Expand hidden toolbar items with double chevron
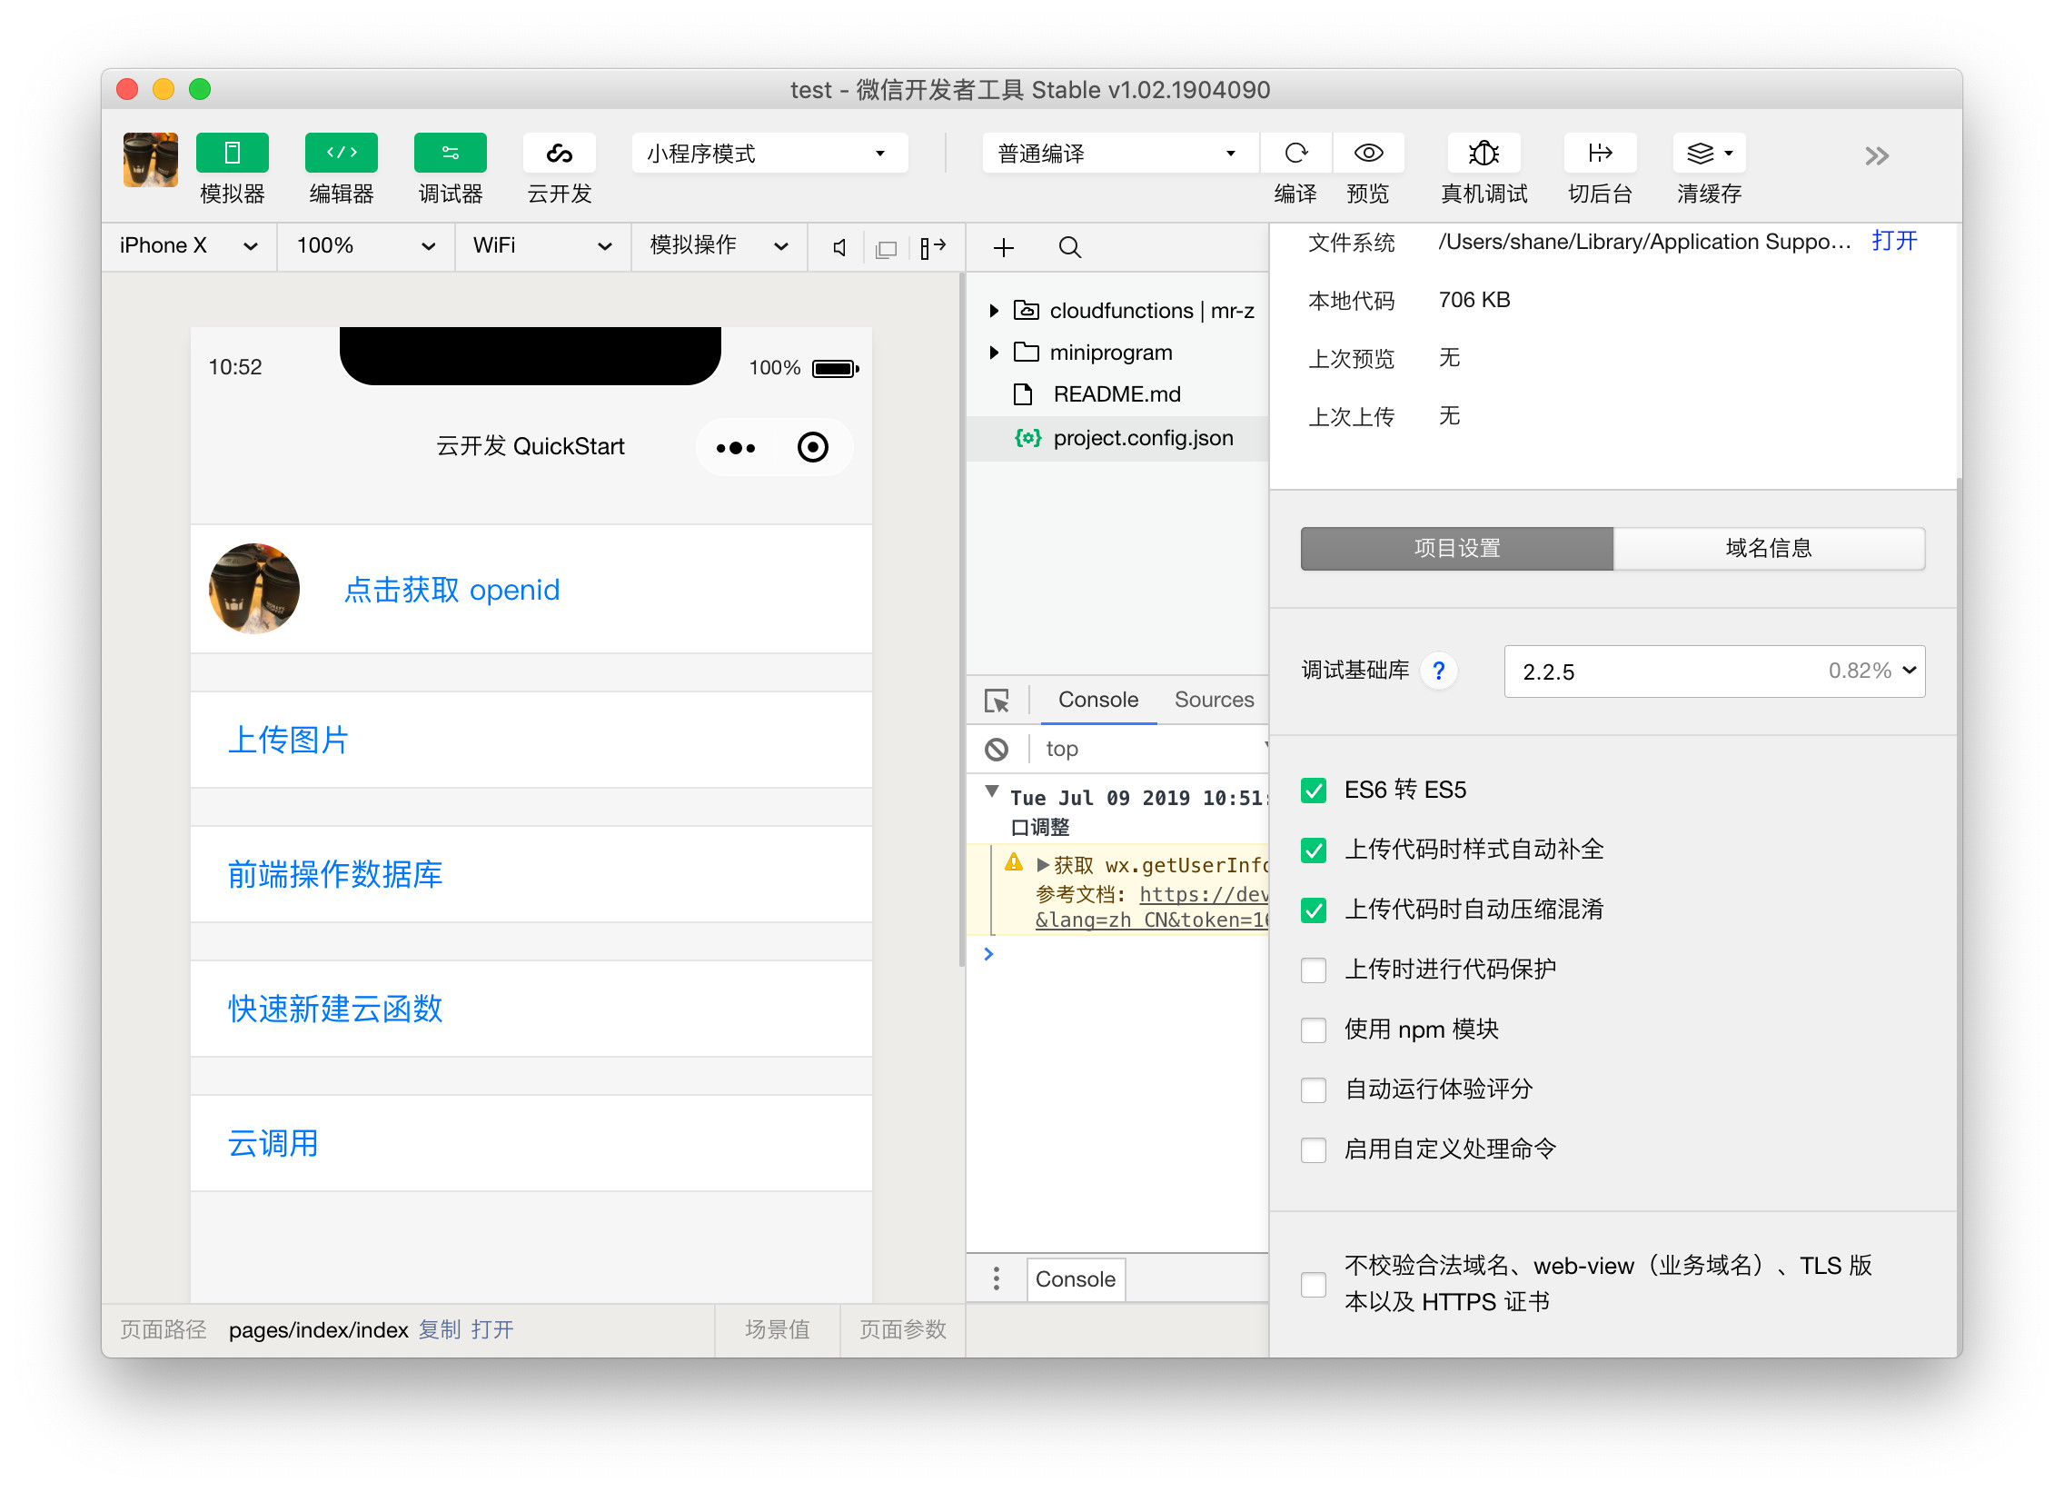2064x1492 pixels. 1877,155
